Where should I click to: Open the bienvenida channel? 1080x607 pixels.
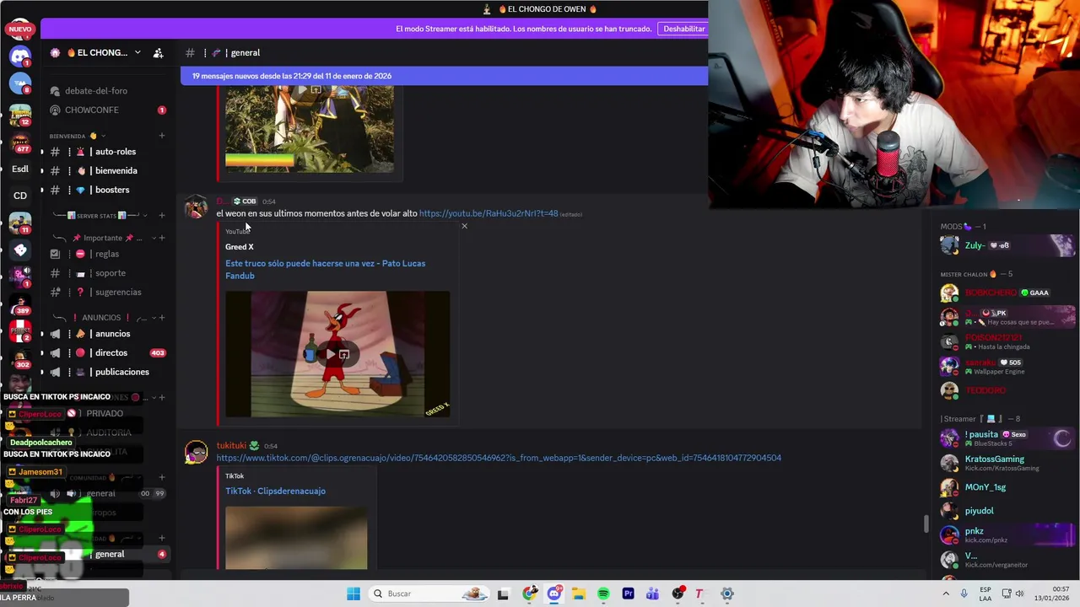(x=107, y=170)
